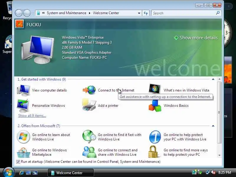Screen dimensions: 236x177
Task: Click the 2.00 GB RAM text
Action: click(72, 47)
